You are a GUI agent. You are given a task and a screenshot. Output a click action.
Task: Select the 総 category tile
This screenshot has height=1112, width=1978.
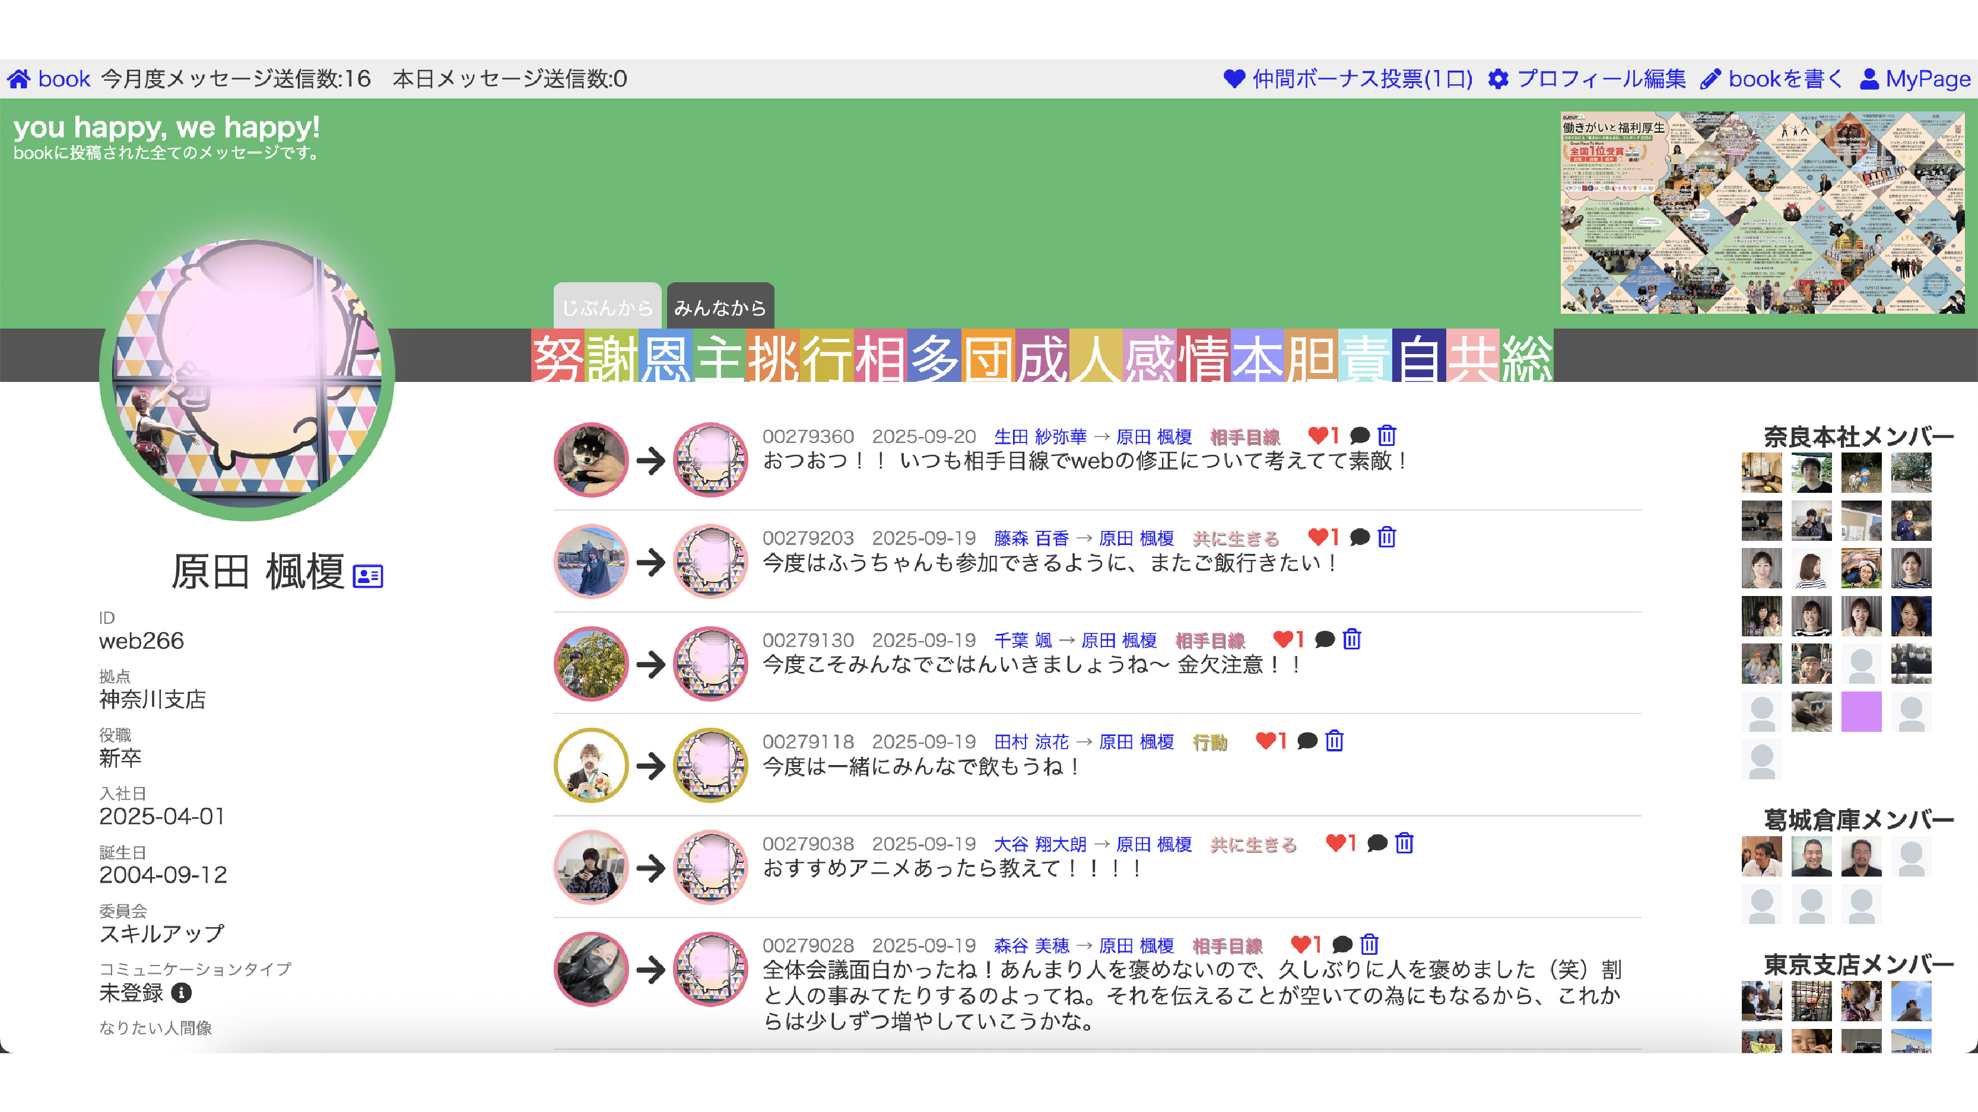tap(1526, 356)
